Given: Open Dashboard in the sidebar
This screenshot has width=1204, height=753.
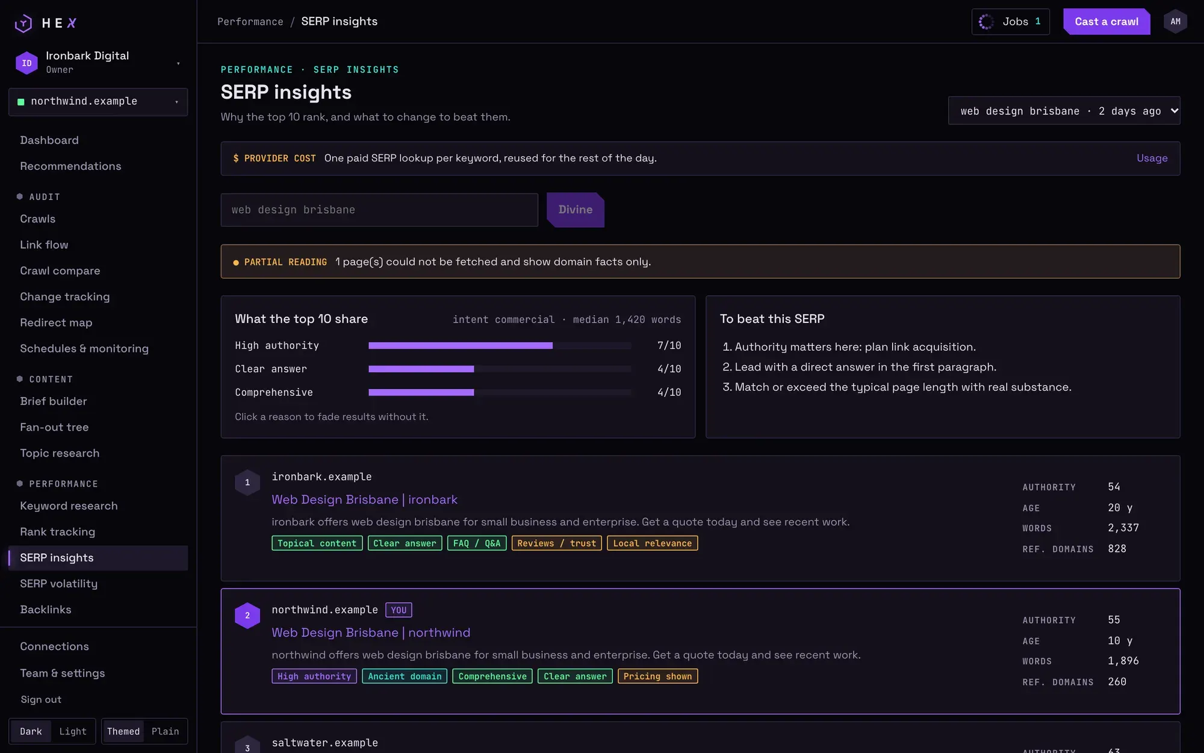Looking at the screenshot, I should [98, 140].
